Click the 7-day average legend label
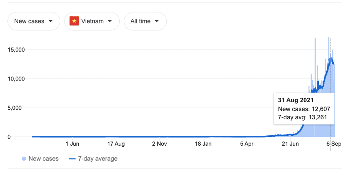 point(98,159)
